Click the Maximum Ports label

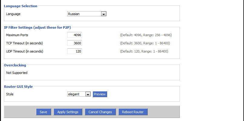pos(17,35)
